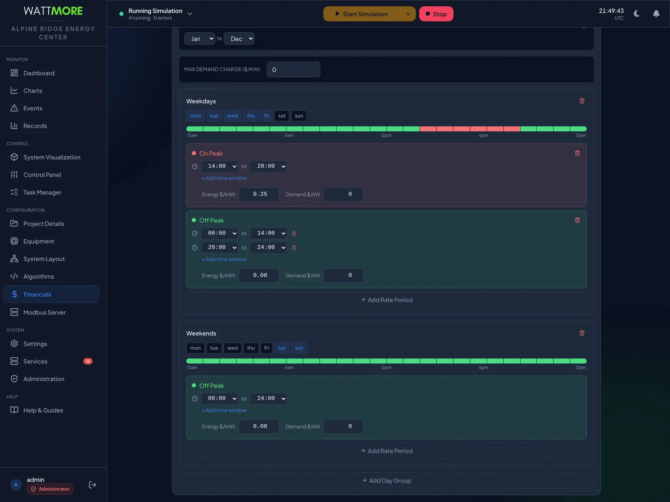Screen dimensions: 670x502
Task: Delete the weekday Off Peak rate period
Action: coord(577,220)
